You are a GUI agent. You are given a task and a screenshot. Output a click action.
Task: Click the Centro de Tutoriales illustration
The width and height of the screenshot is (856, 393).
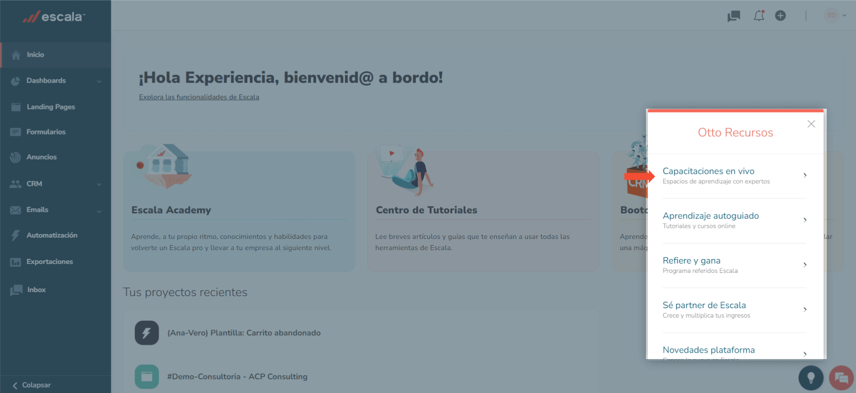point(406,171)
